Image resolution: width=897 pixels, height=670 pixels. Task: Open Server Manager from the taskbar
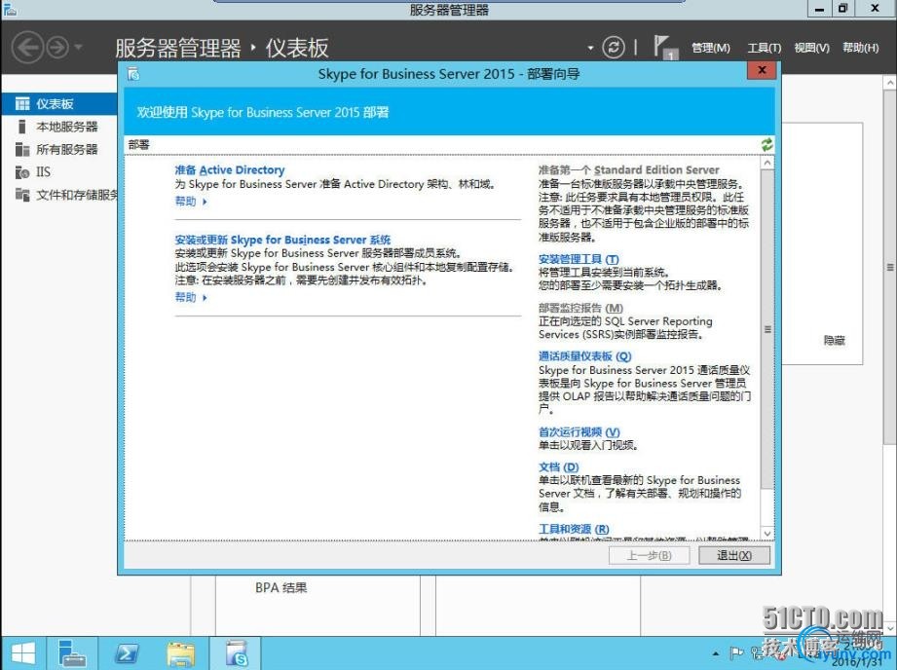coord(72,652)
